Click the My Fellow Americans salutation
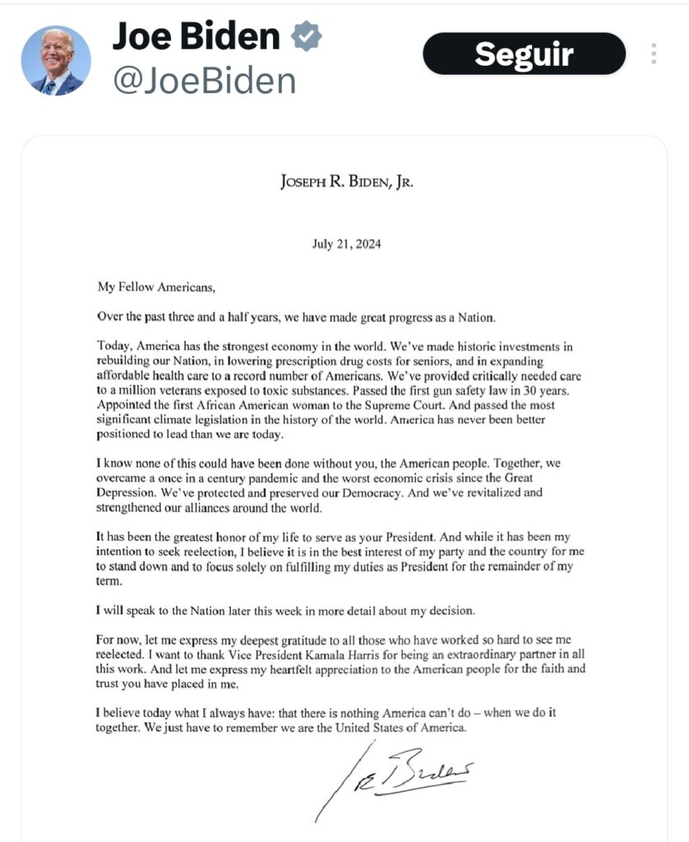 point(155,287)
